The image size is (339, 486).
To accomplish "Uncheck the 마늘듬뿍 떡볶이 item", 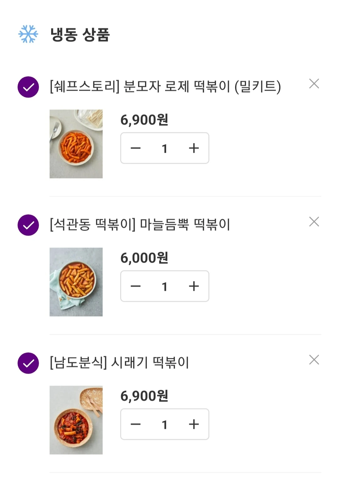I will 28,225.
